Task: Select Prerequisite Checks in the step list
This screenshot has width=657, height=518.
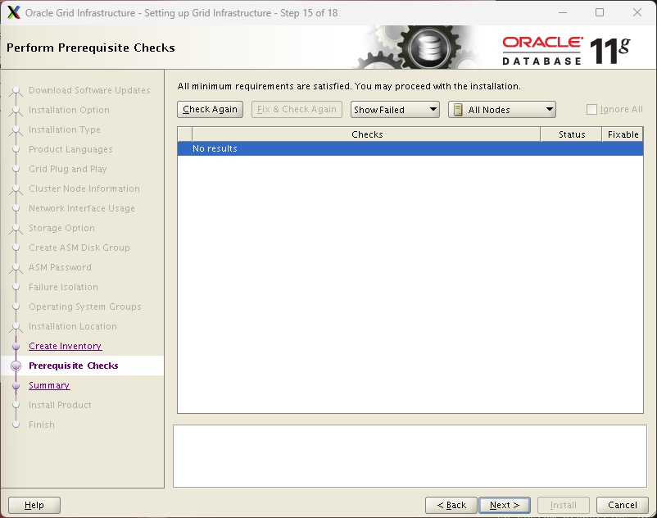Action: (74, 366)
